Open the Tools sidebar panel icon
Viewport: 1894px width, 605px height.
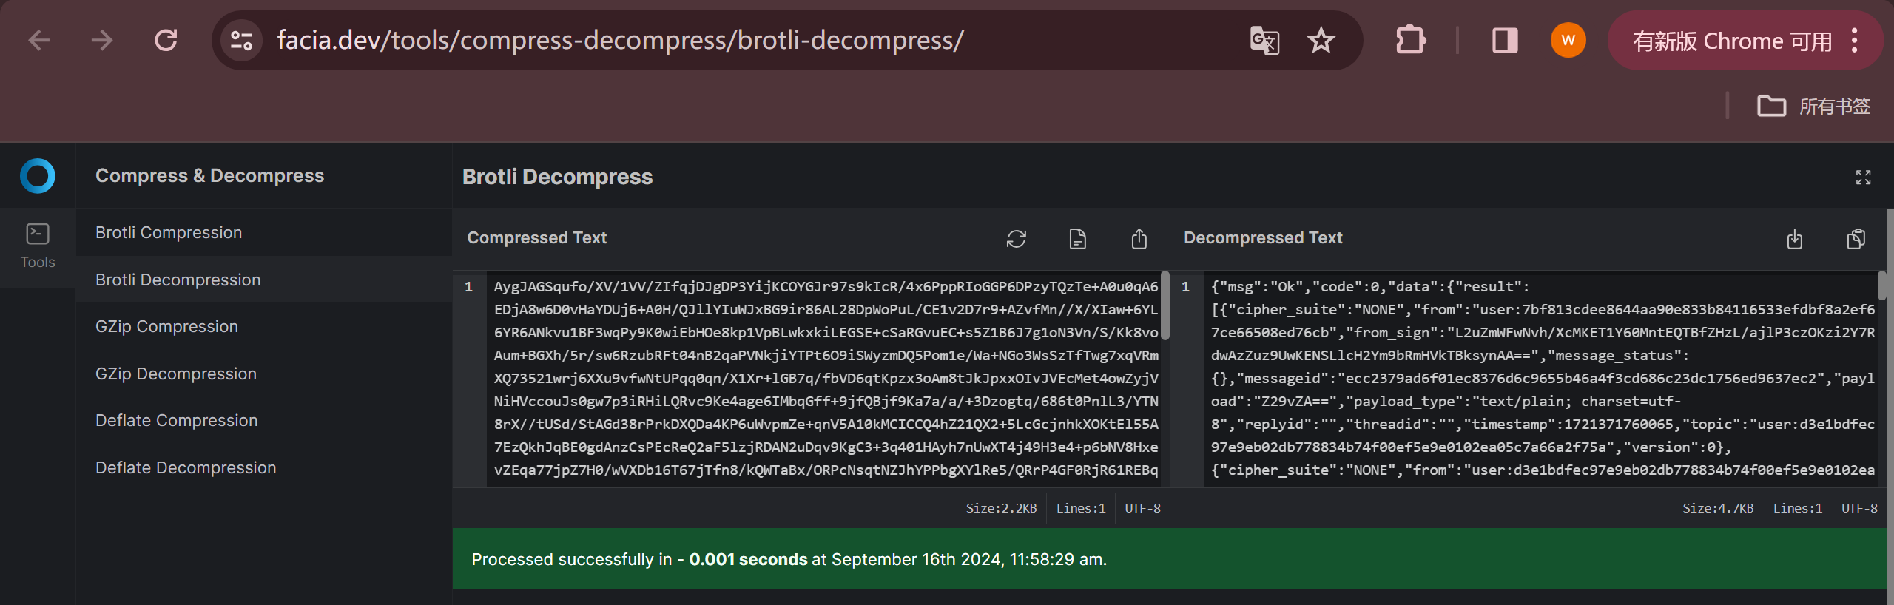pos(38,246)
